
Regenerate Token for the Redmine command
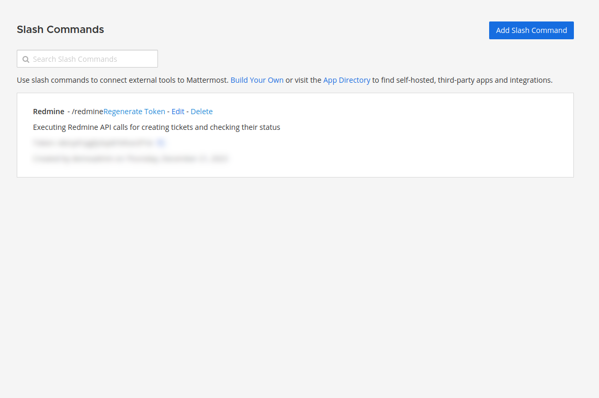tap(134, 112)
